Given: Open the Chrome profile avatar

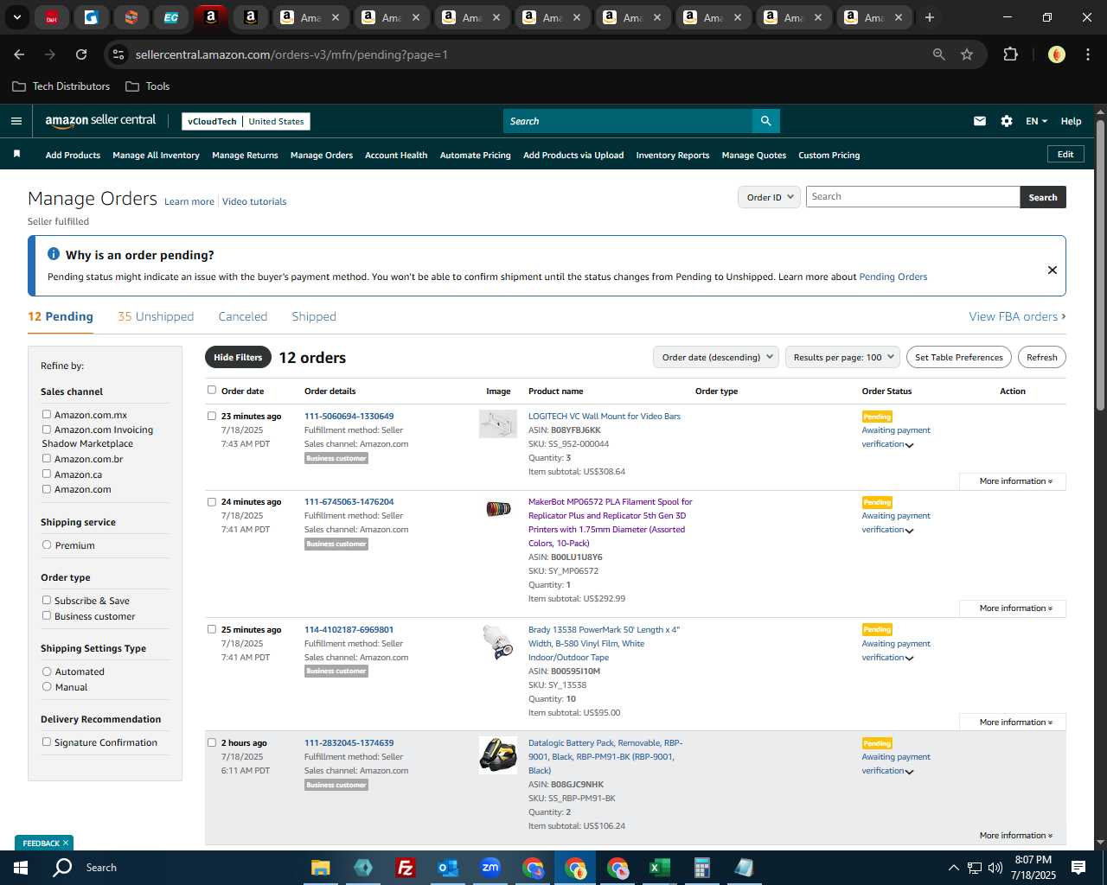Looking at the screenshot, I should pos(1056,54).
